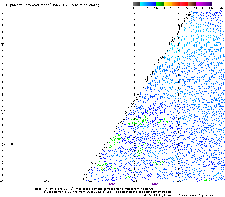Viewport: 225px width, 197px height.
Task: Click the 'Times are GMT' note line
Action: tap(94, 189)
